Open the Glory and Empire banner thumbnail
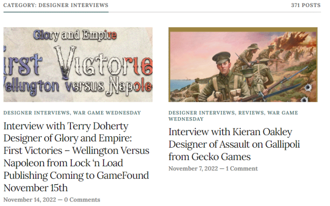Viewport: 330px width, 206px height. 78,64
